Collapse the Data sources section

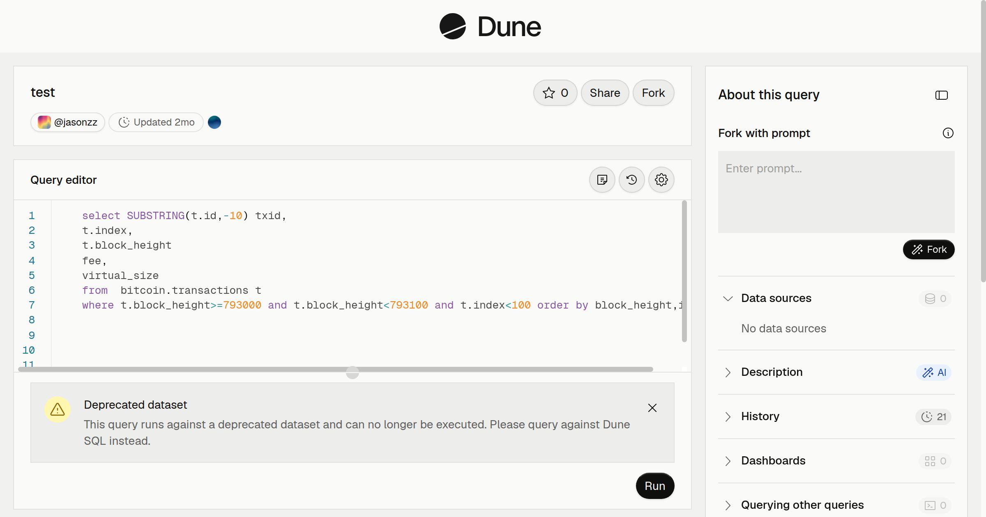728,298
